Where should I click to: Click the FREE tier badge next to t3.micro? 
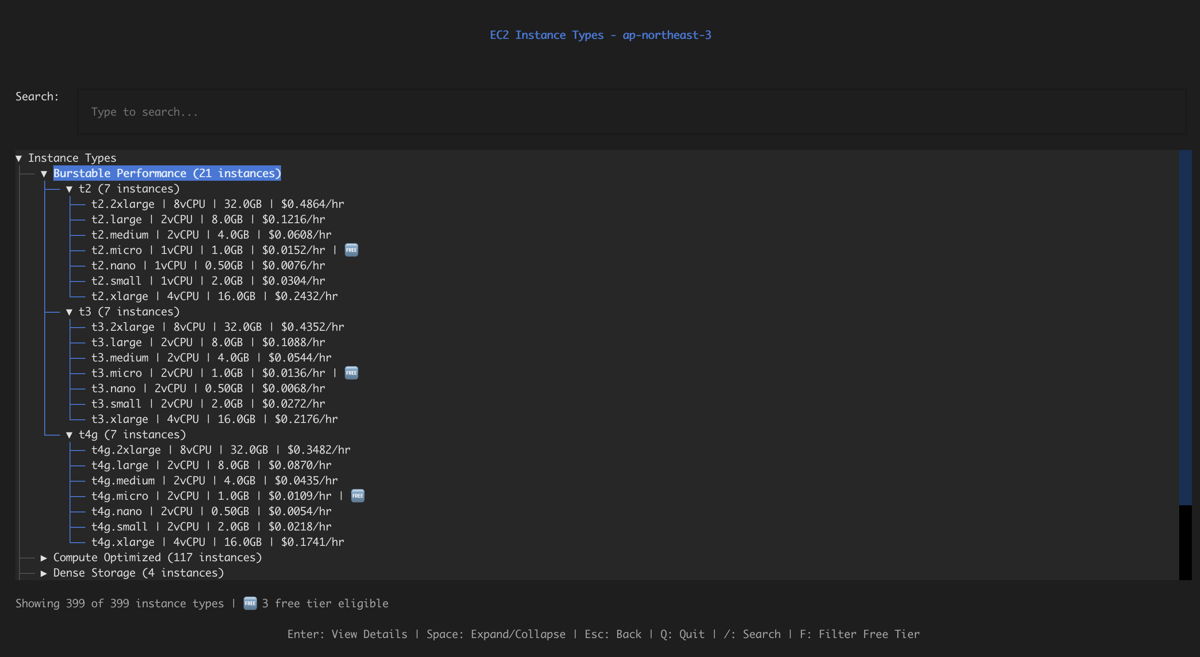point(352,373)
